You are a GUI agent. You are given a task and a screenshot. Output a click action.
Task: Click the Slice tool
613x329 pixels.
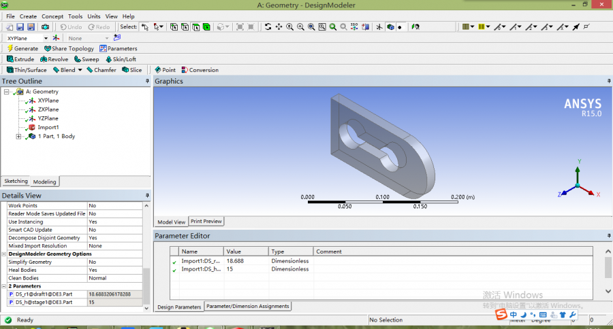pos(131,70)
